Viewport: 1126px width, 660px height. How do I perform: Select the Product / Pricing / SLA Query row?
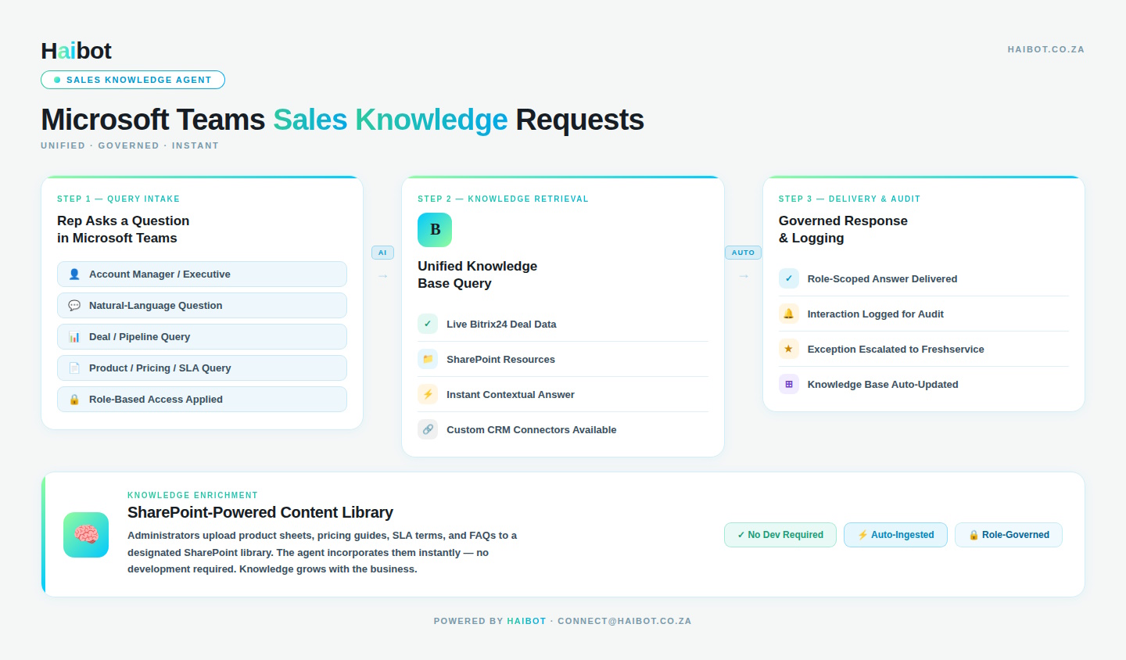[x=202, y=368]
